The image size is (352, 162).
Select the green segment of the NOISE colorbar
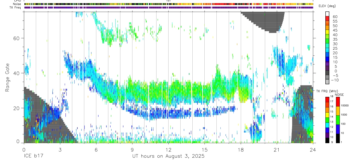coord(338,120)
